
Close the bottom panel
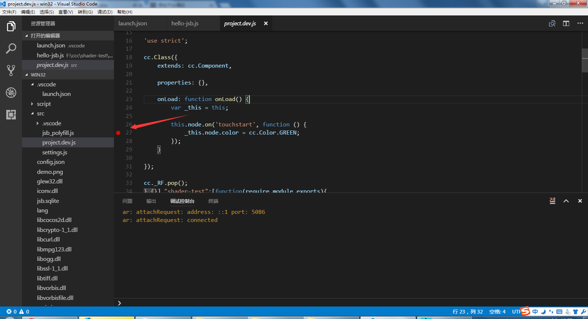click(x=580, y=201)
